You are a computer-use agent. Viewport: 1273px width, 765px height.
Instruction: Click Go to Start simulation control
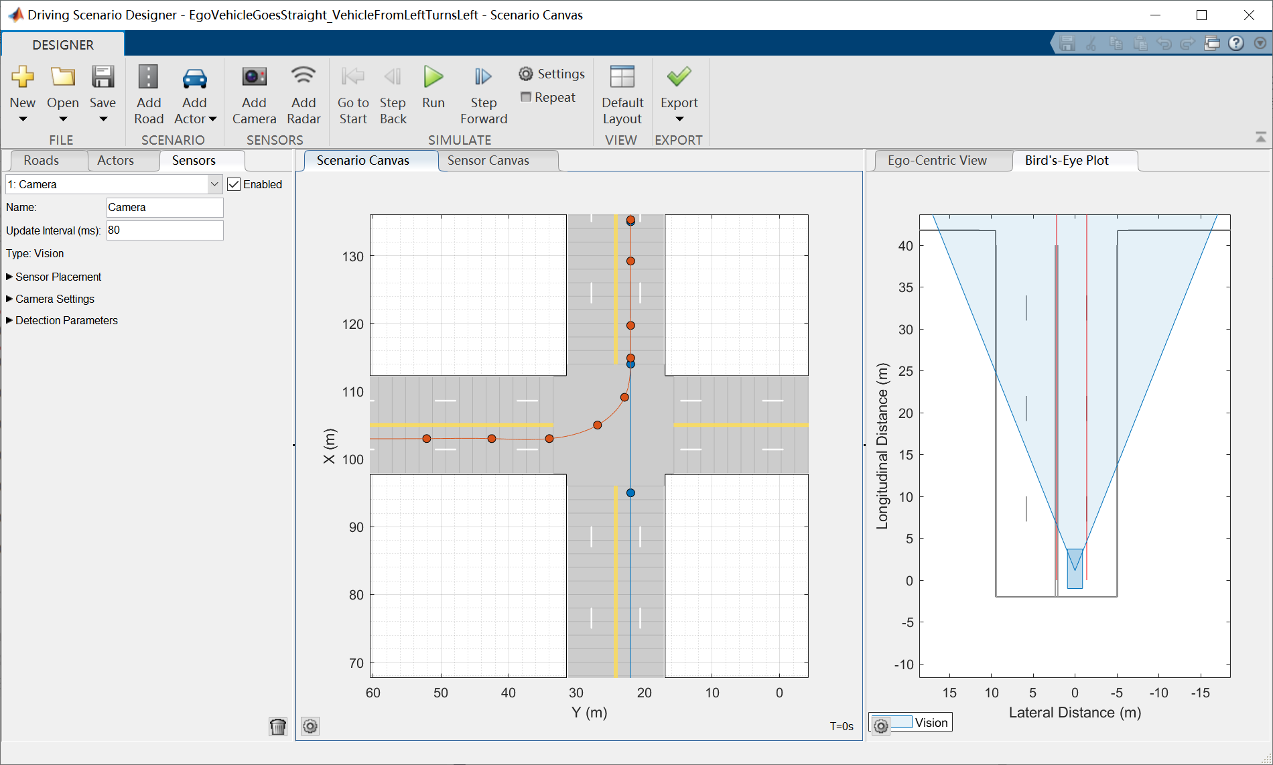pos(353,76)
